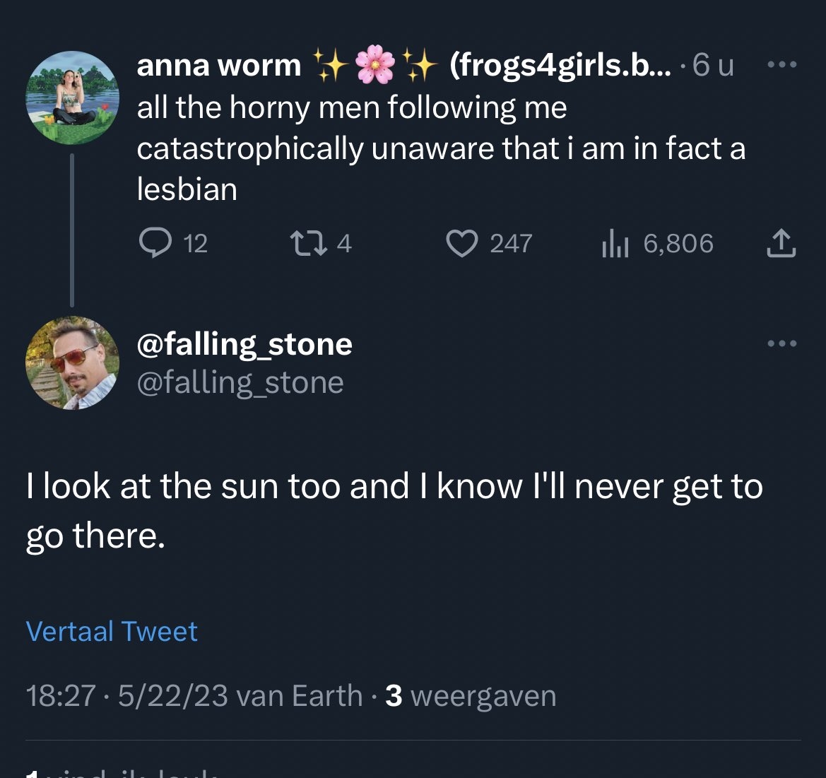This screenshot has width=826, height=778.
Task: Click the "Earth" location label
Action: point(326,696)
